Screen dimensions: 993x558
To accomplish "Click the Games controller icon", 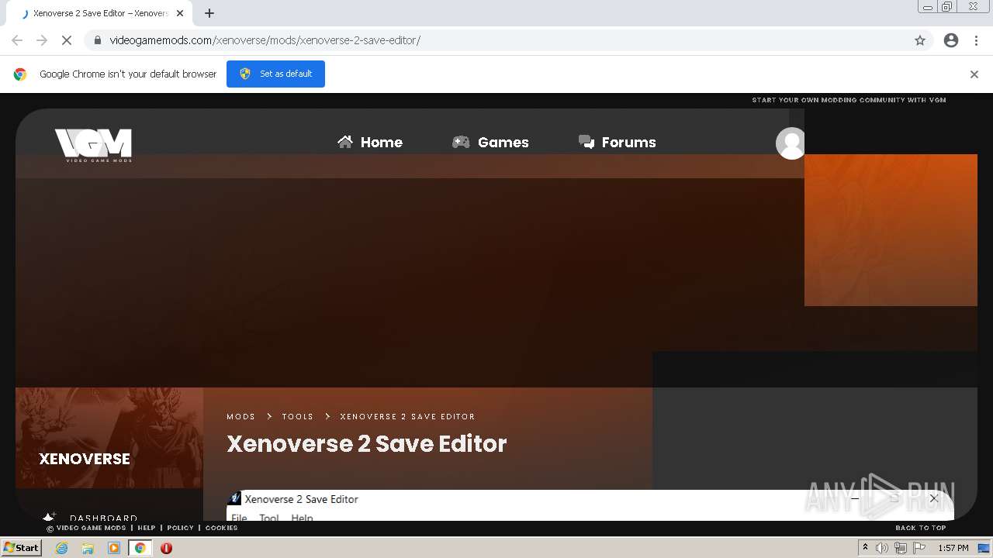I will [x=461, y=142].
